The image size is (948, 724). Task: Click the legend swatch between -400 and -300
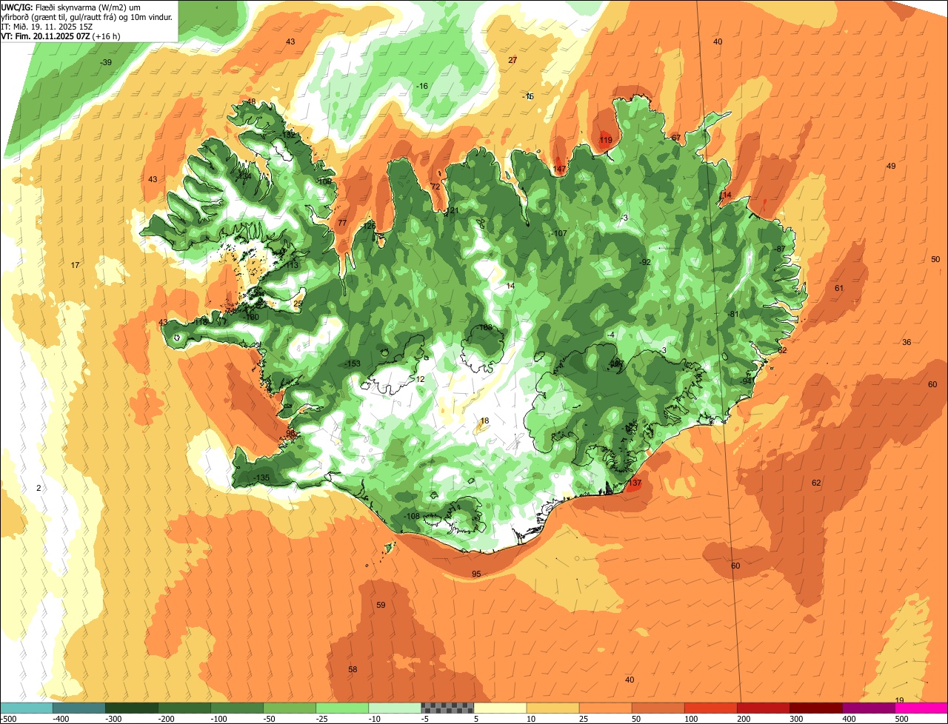tap(79, 708)
